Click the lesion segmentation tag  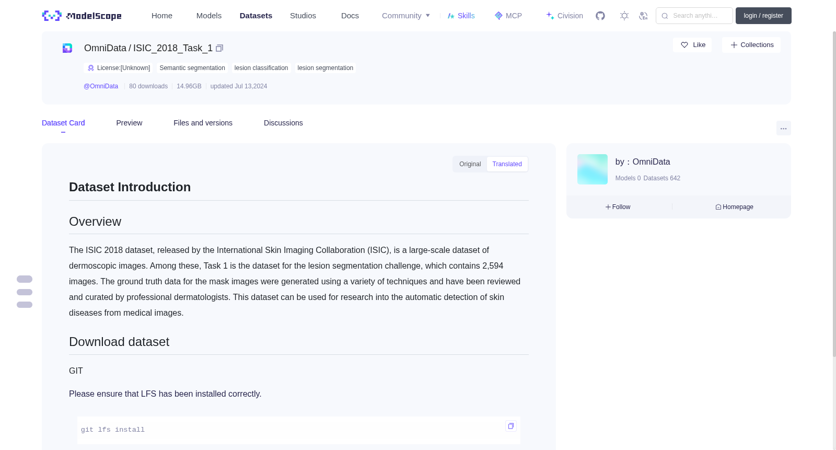click(326, 68)
